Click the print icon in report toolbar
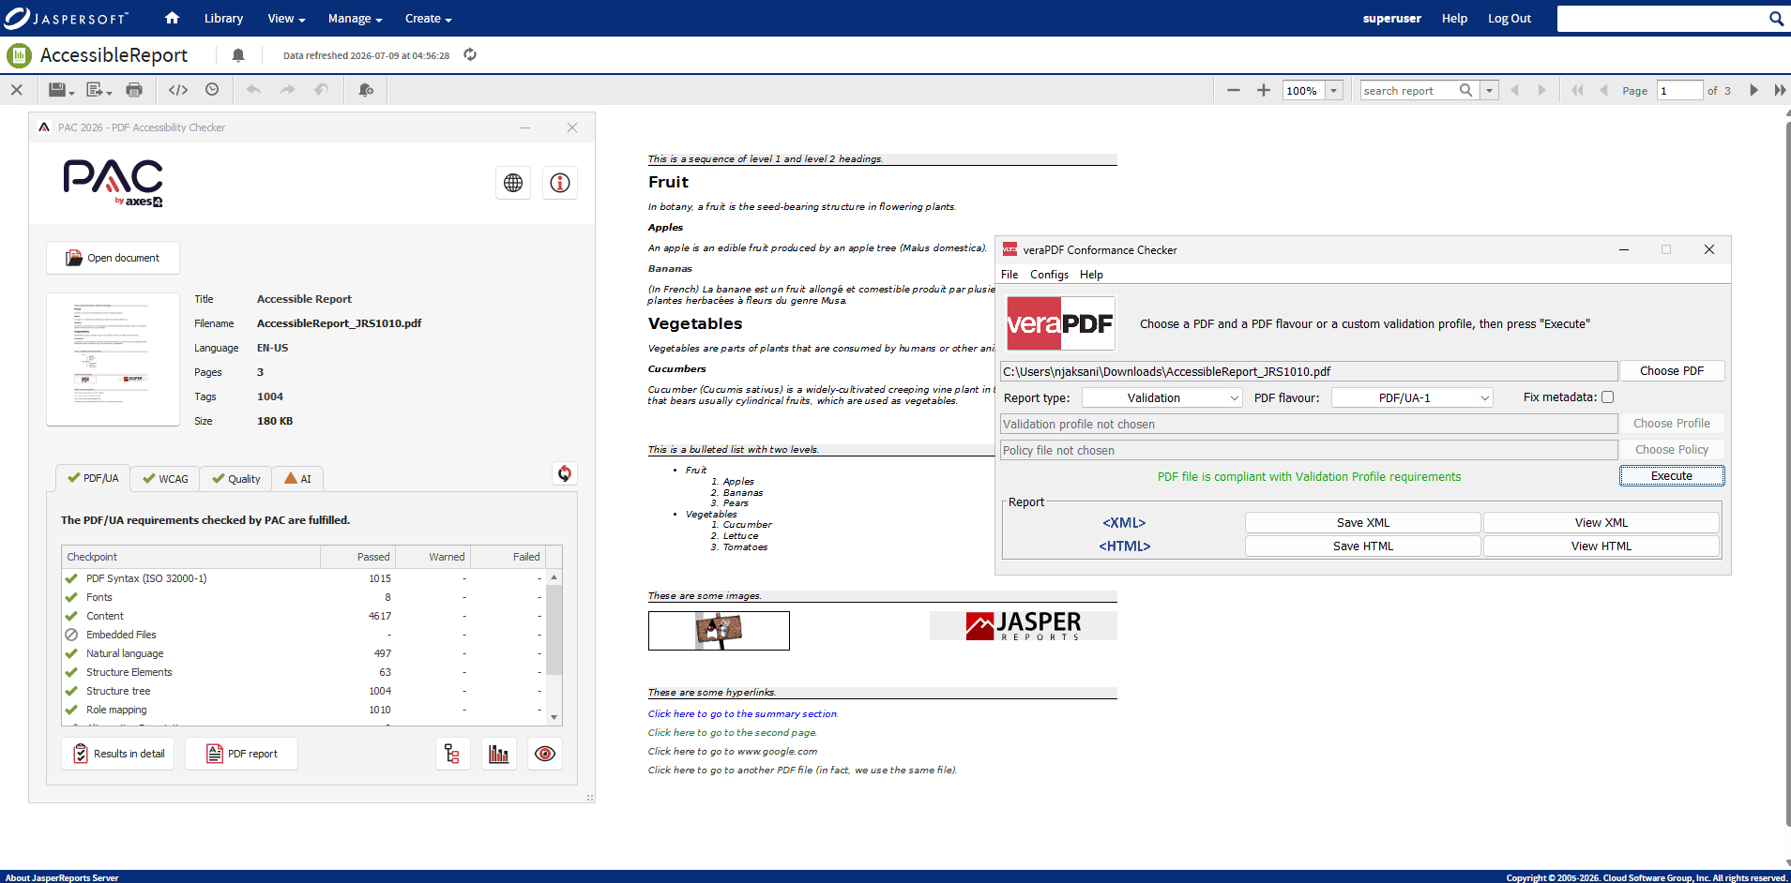 (134, 90)
